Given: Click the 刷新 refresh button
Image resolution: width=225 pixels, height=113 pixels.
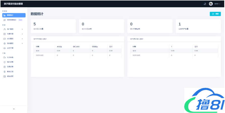Looking at the screenshot, I should pos(215,14).
